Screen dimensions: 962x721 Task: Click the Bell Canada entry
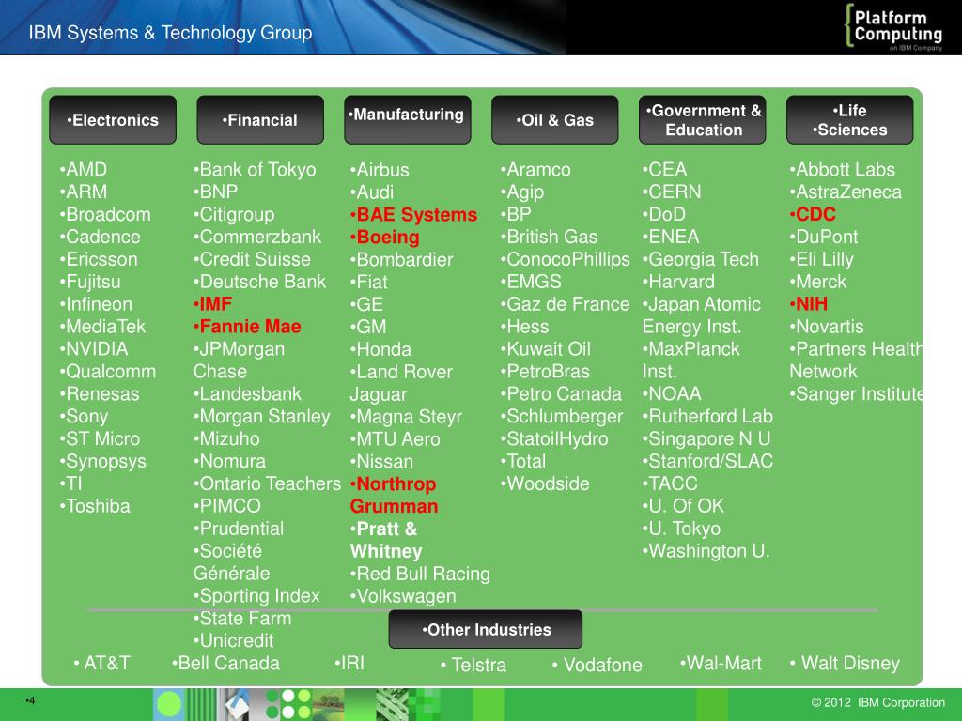[225, 663]
